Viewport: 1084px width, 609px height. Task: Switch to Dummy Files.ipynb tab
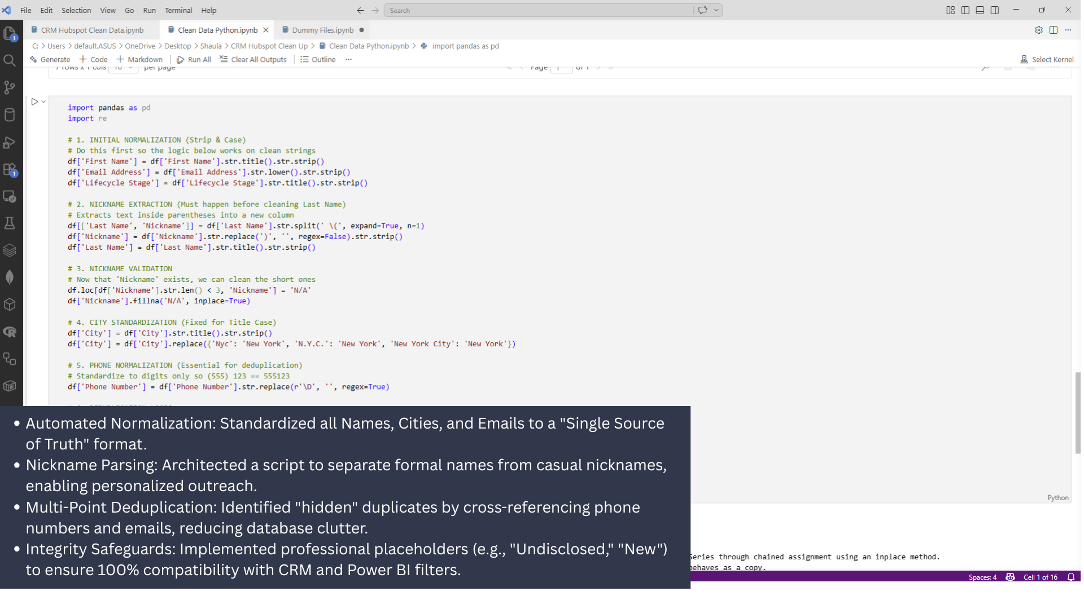tap(322, 30)
